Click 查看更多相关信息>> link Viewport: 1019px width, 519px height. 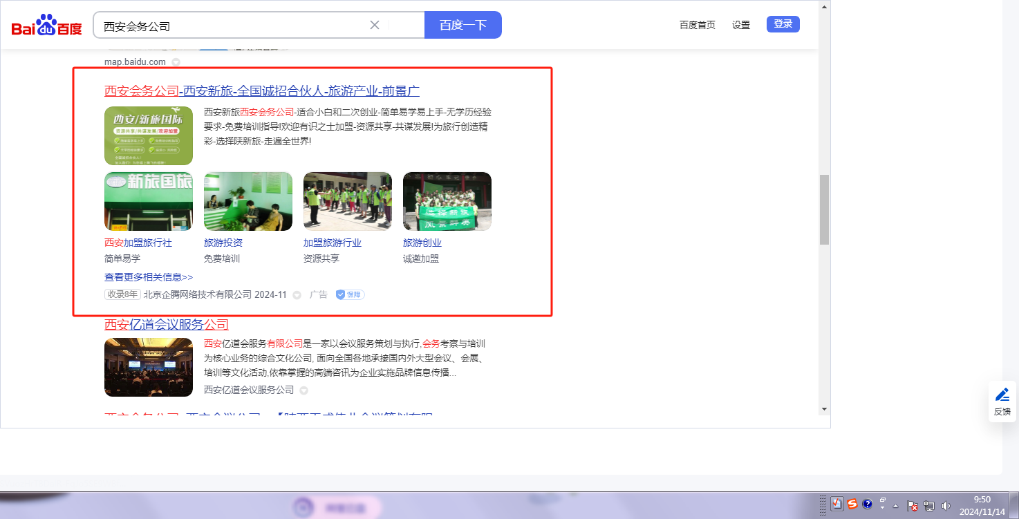pyautogui.click(x=149, y=277)
